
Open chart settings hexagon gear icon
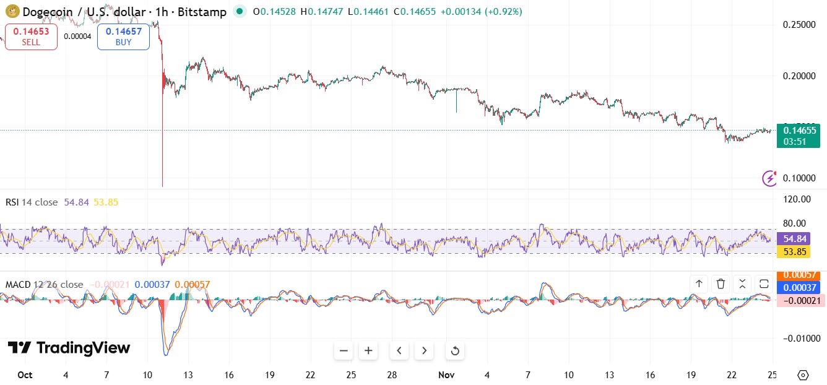803,375
